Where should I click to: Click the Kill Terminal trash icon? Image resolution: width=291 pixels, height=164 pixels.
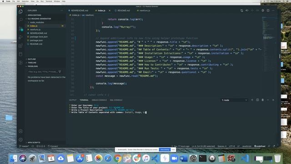263,100
